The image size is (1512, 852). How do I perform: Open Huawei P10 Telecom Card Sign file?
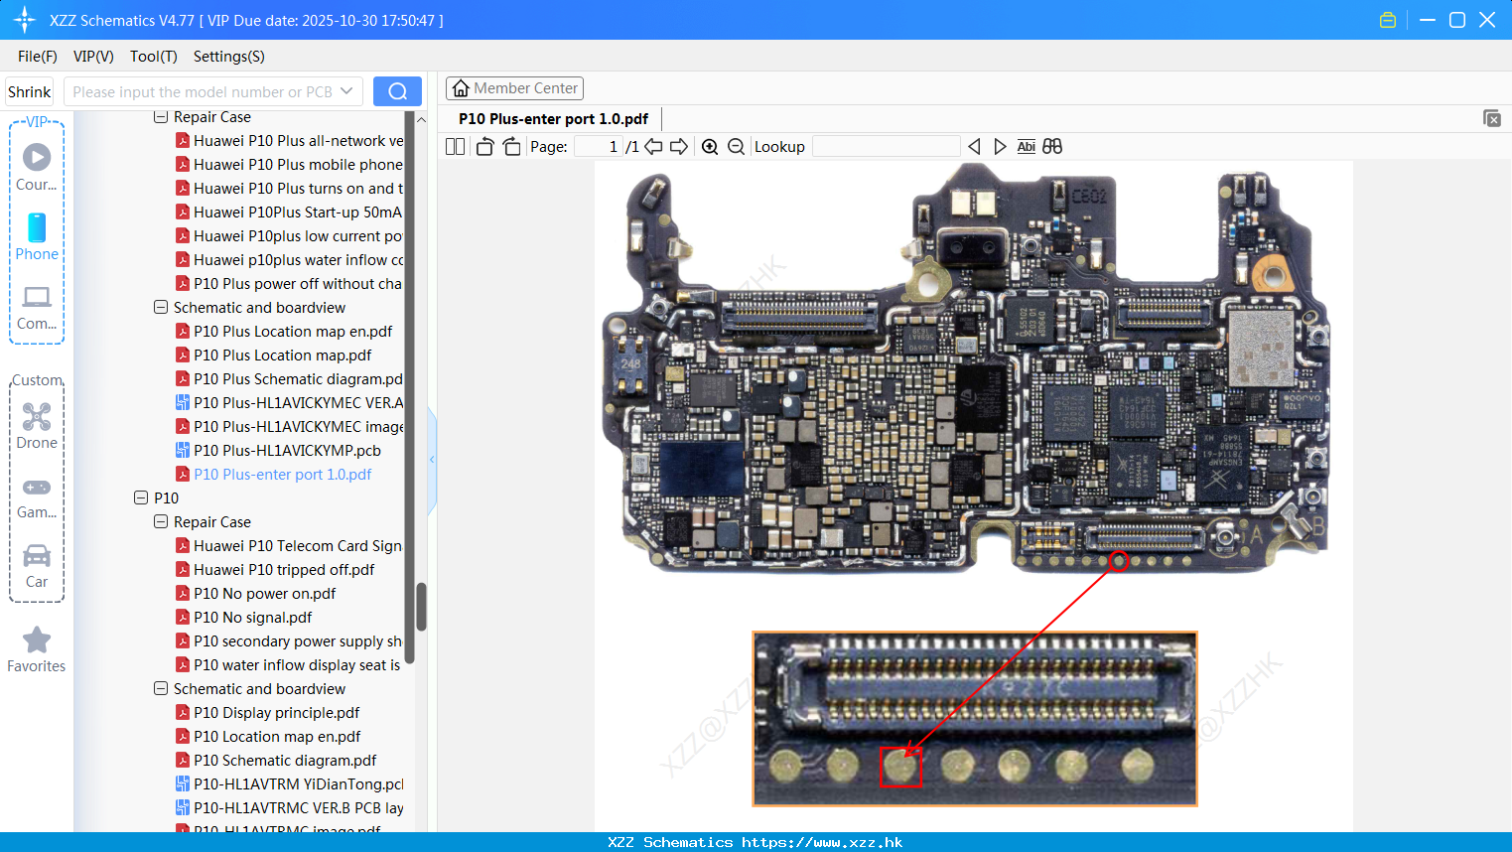(x=289, y=546)
